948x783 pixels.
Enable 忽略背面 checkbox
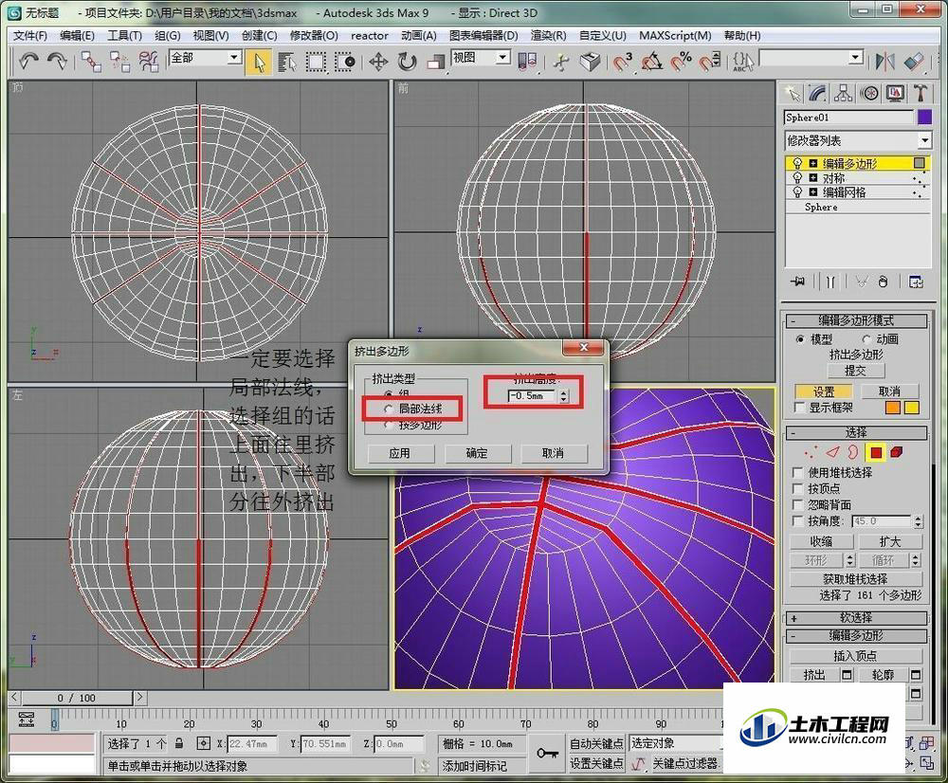point(797,505)
